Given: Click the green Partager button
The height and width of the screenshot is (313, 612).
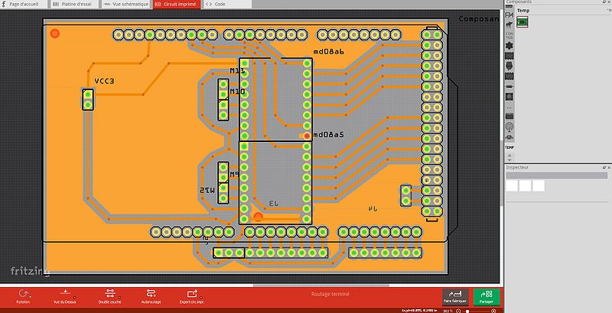Looking at the screenshot, I should [x=487, y=295].
